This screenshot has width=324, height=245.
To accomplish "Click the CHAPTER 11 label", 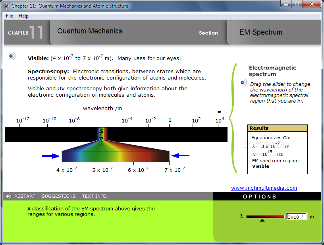I will [25, 33].
